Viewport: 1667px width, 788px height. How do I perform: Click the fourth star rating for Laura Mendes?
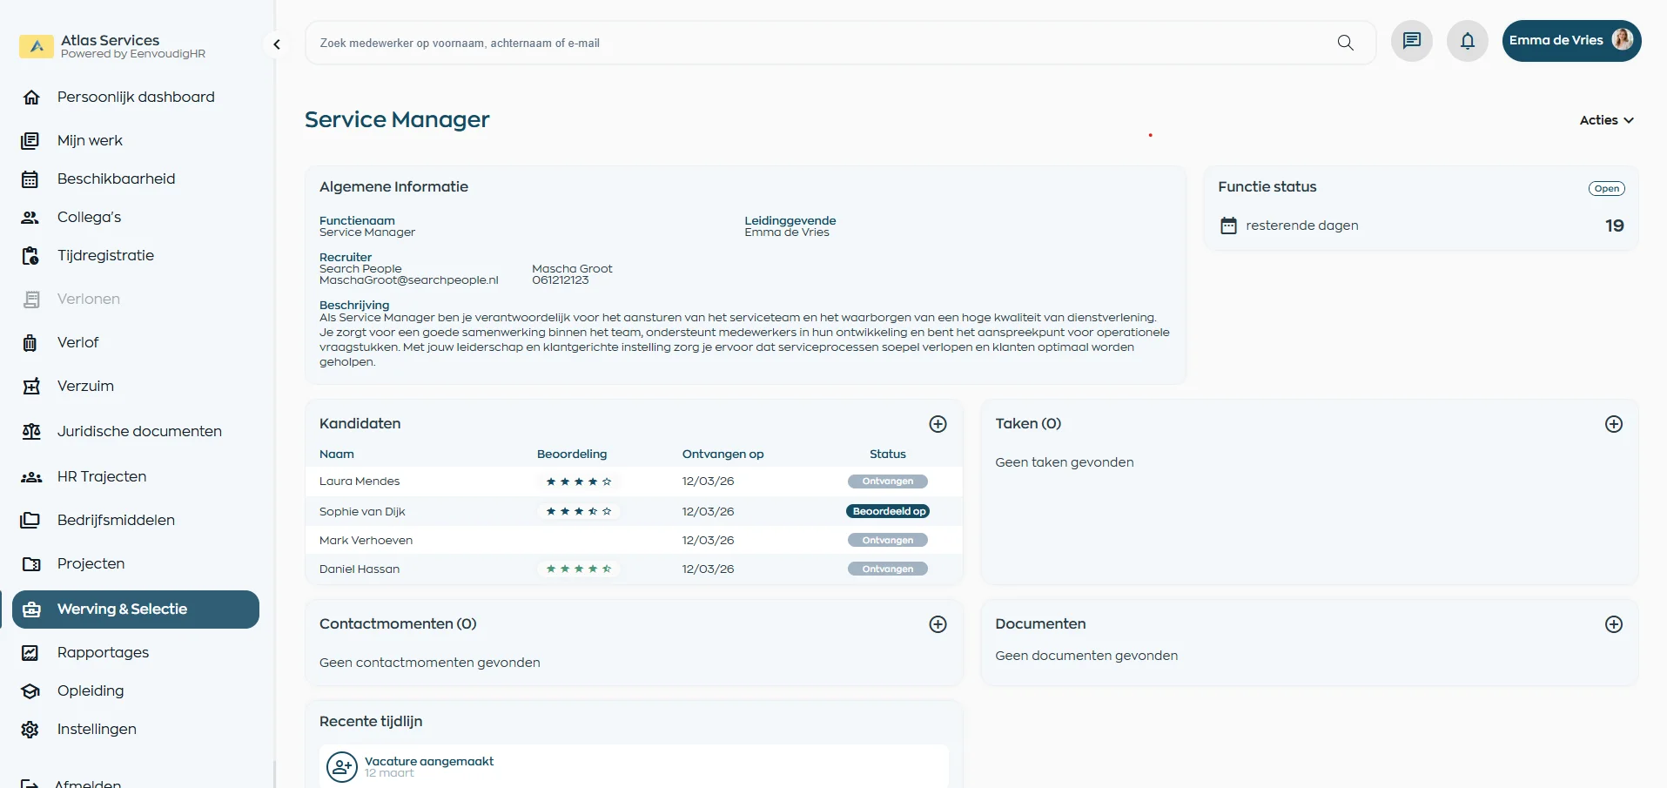592,481
